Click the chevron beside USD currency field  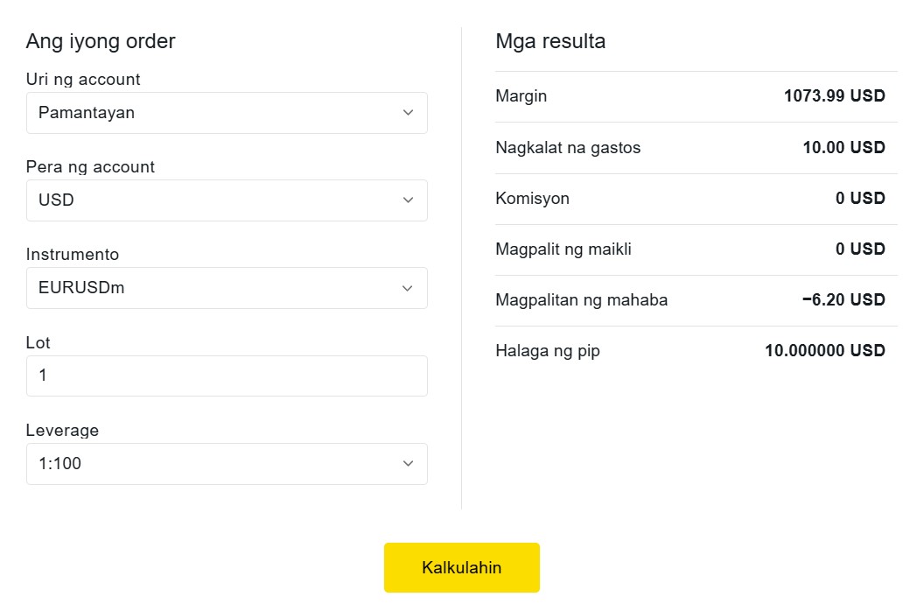click(408, 200)
